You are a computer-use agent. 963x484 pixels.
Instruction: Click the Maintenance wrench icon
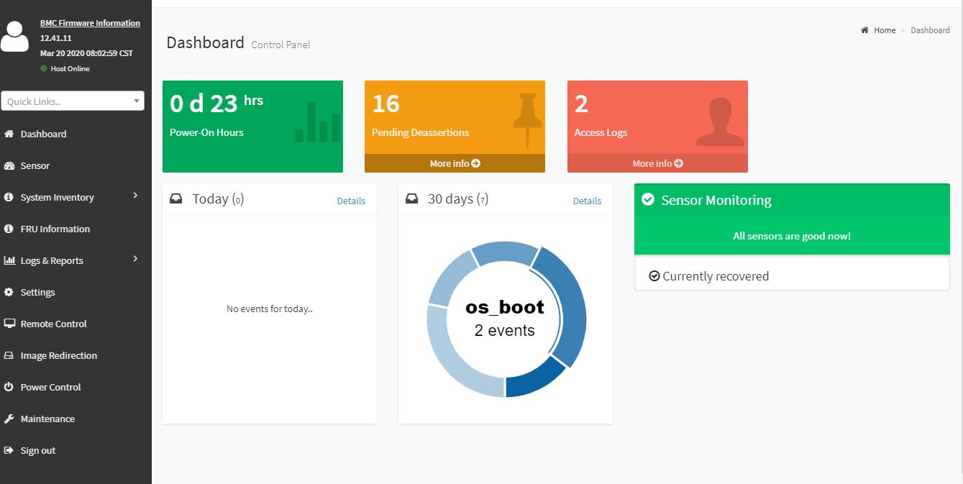pos(9,419)
